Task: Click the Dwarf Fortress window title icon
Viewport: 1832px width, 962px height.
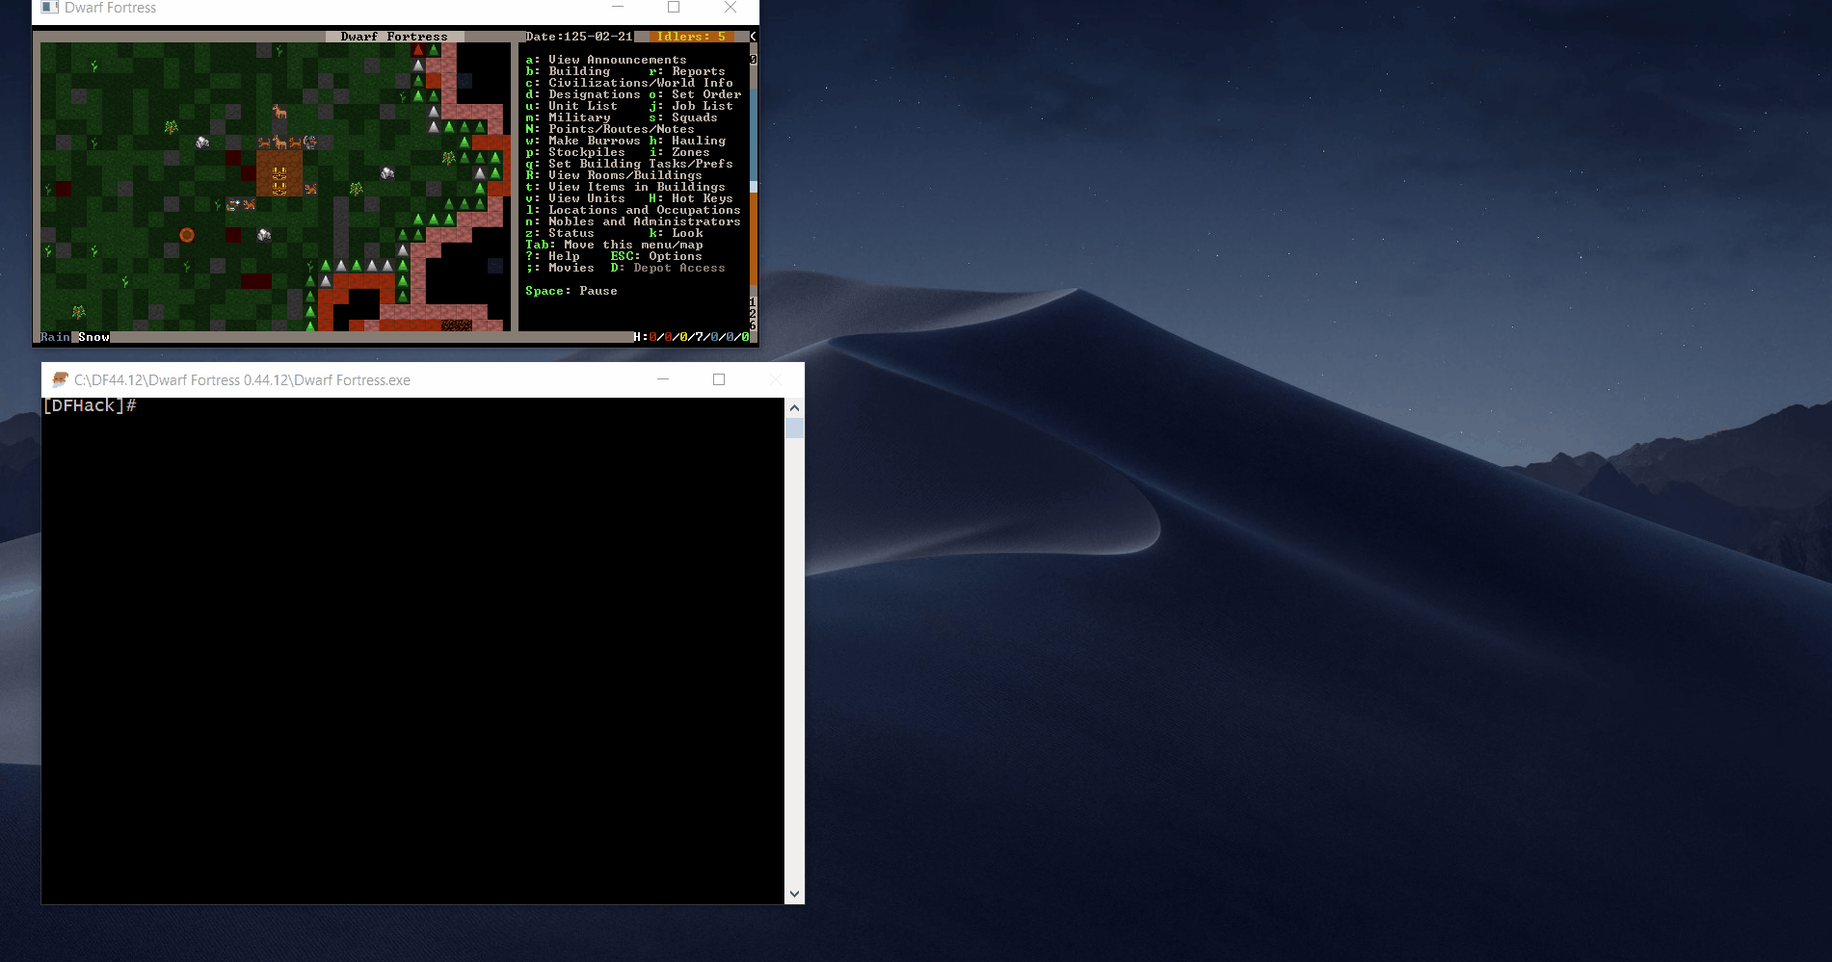Action: 50,8
